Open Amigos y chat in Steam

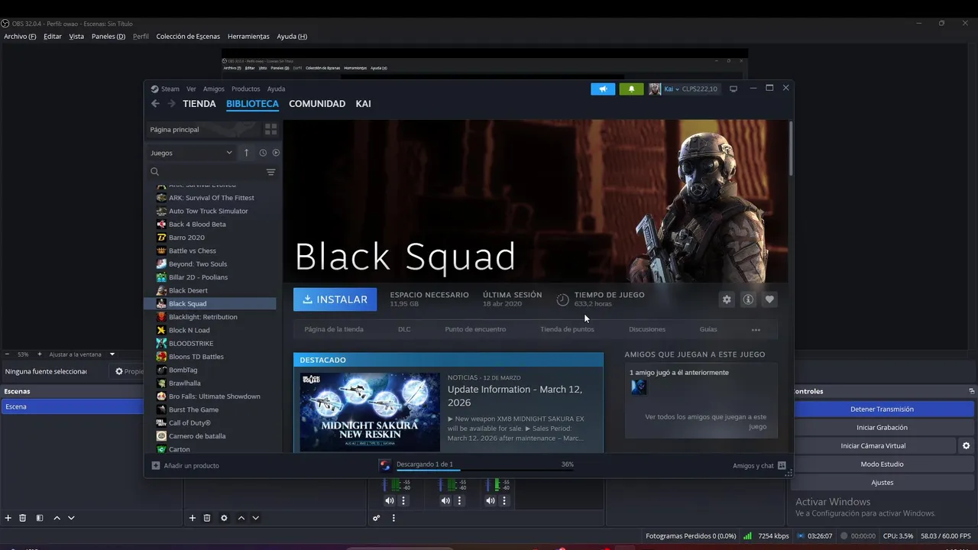coord(759,465)
